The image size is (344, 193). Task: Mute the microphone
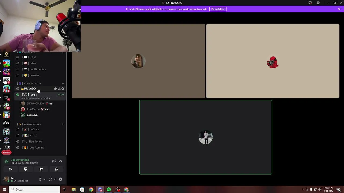40,179
